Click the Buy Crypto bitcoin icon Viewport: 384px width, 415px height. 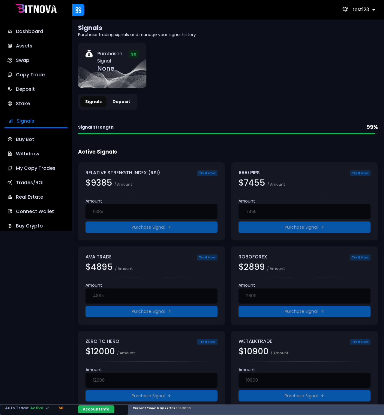(x=10, y=226)
